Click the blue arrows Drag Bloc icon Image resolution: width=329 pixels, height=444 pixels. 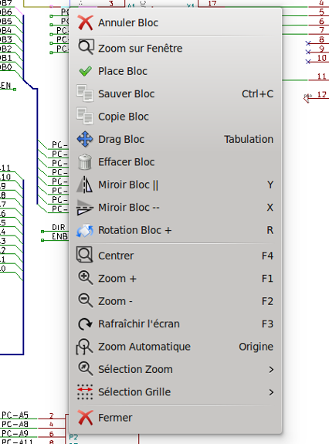[85, 139]
